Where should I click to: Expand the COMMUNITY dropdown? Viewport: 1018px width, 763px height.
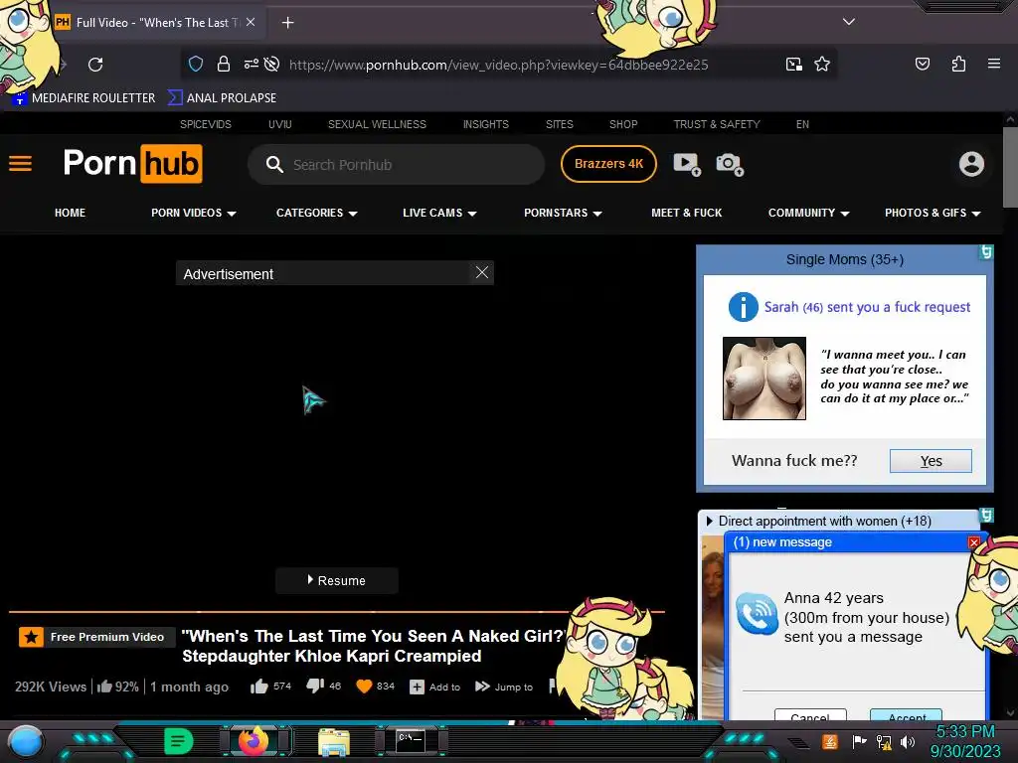pyautogui.click(x=809, y=213)
